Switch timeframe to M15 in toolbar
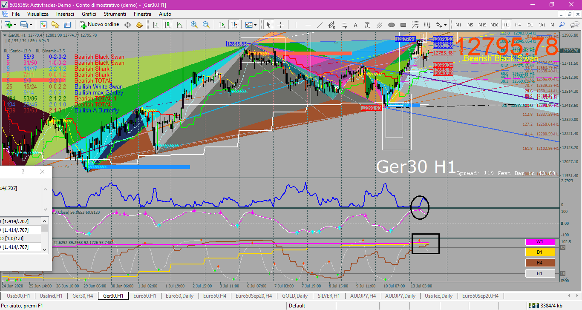Viewport: 582px width, 310px height. tap(482, 25)
